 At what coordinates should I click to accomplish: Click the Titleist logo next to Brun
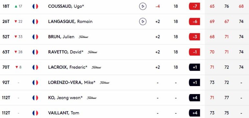tap(83, 37)
